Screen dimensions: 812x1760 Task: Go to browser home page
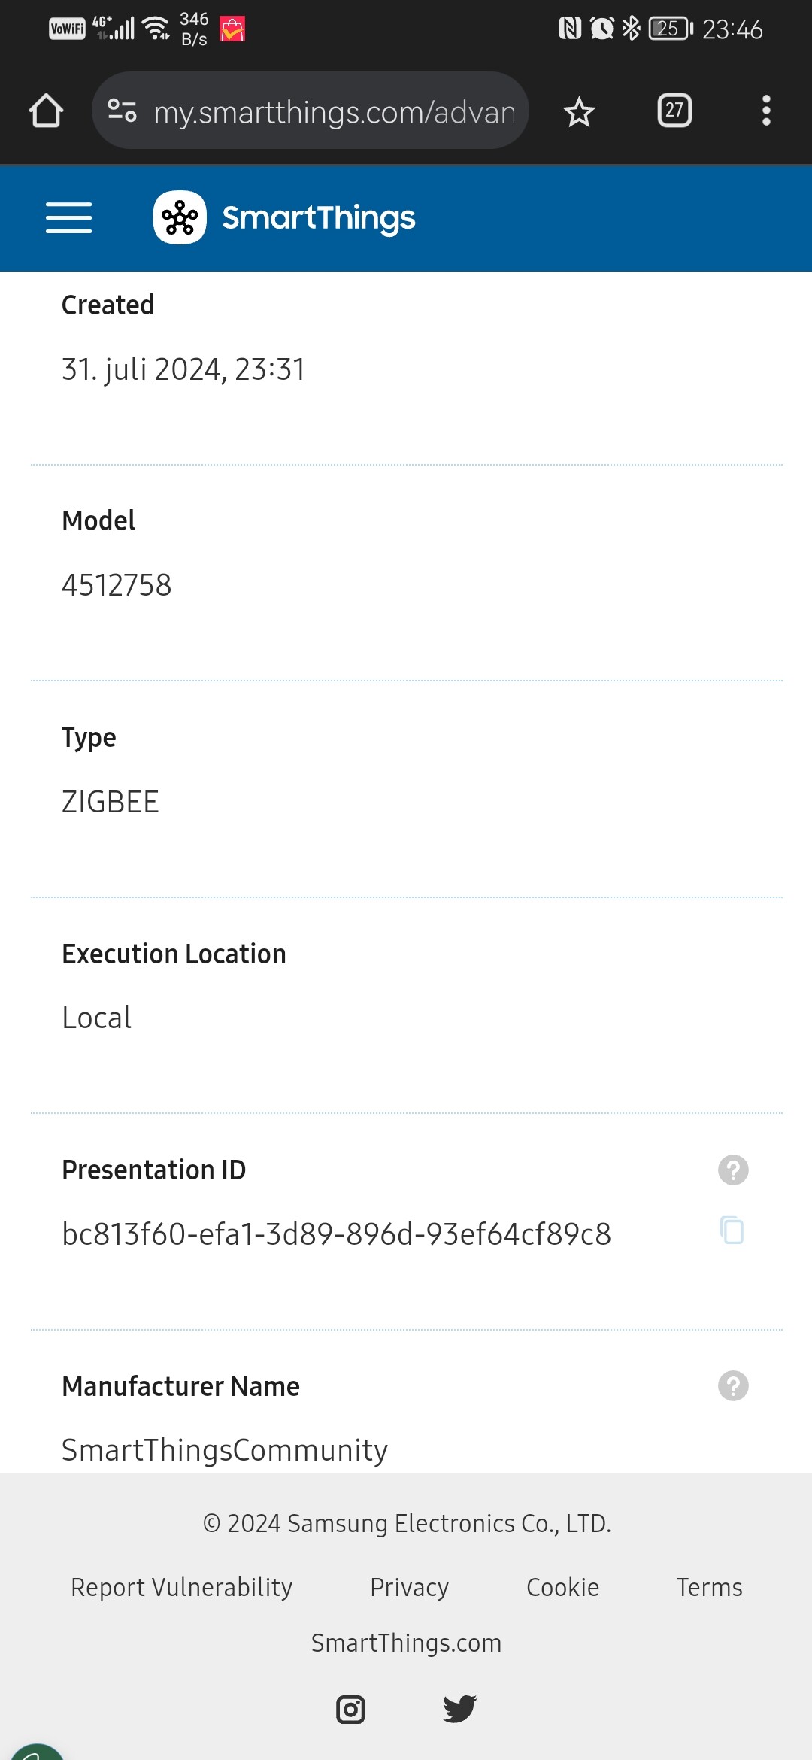46,111
